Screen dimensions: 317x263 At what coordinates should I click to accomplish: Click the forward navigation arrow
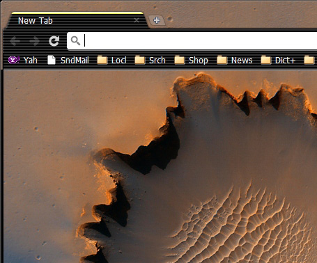[x=34, y=41]
